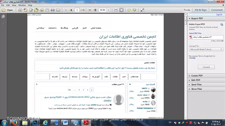Open the Comment pane
The image size is (225, 126).
217,10
